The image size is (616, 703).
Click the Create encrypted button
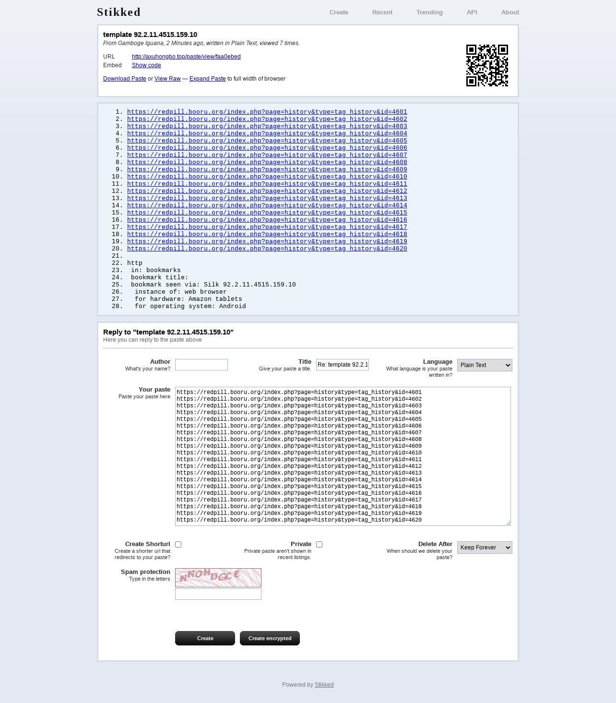tap(270, 638)
